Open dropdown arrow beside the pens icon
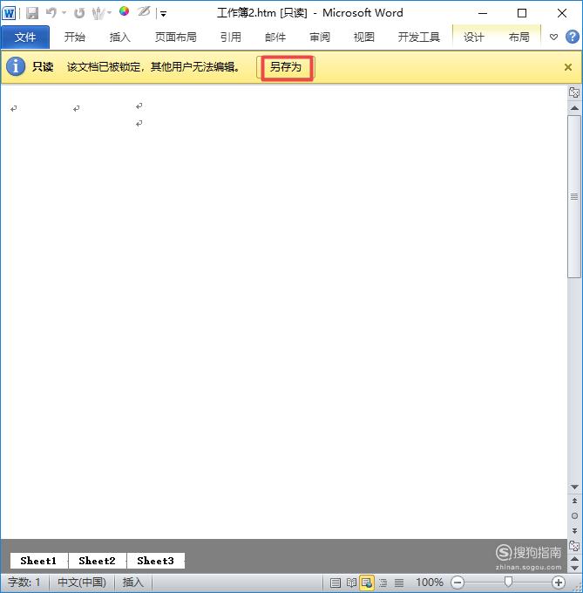This screenshot has width=583, height=593. pos(110,13)
